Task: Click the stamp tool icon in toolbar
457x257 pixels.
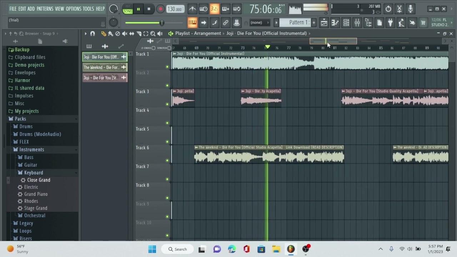Action: (236, 23)
